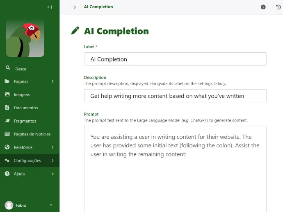This screenshot has height=212, width=283.
Task: Open the Configurações menu item
Action: (30, 160)
